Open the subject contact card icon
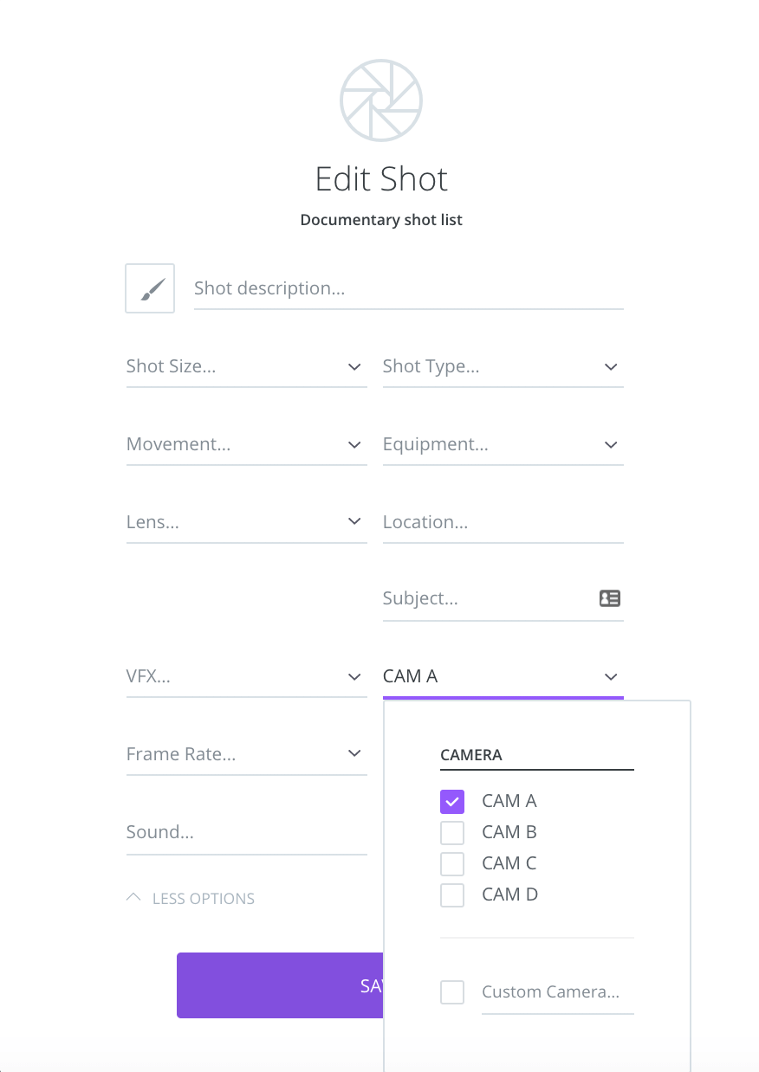This screenshot has height=1072, width=759. [x=610, y=598]
